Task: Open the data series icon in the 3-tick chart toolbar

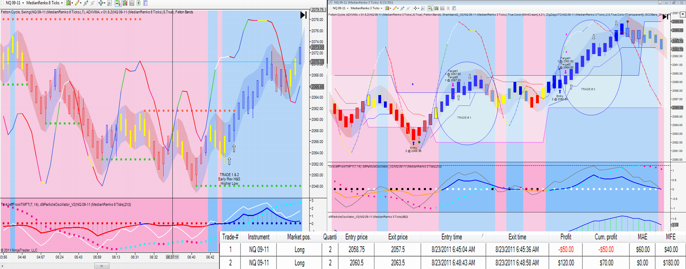Action: 436,8
